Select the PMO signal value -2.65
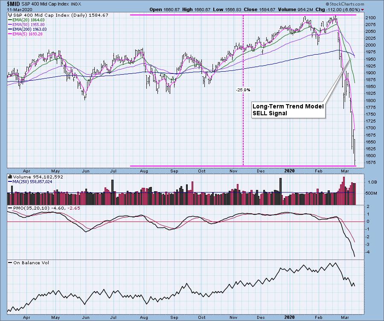Image resolution: width=384 pixels, height=321 pixels. point(73,208)
